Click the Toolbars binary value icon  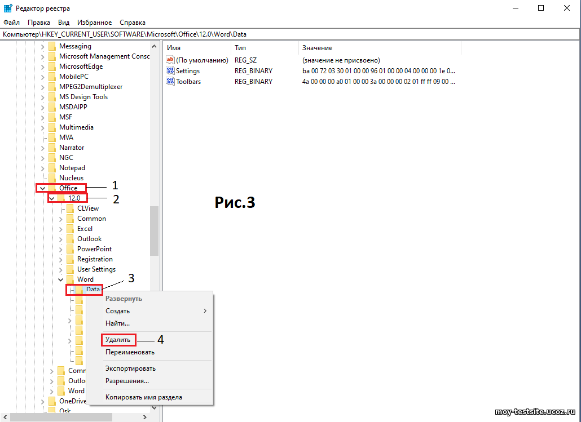[170, 82]
